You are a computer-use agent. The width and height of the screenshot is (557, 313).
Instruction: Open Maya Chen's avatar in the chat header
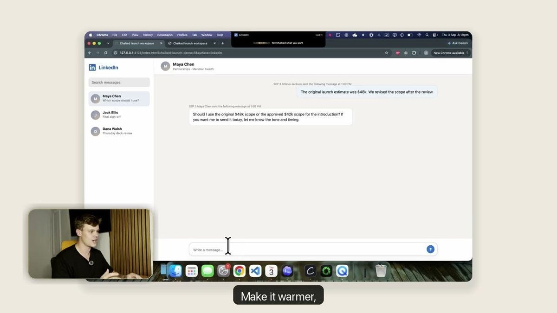(165, 66)
